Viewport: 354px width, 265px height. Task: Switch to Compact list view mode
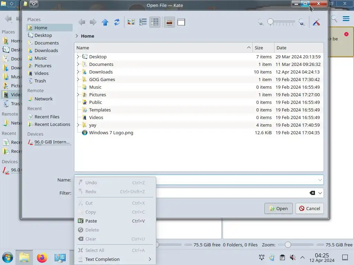(143, 22)
